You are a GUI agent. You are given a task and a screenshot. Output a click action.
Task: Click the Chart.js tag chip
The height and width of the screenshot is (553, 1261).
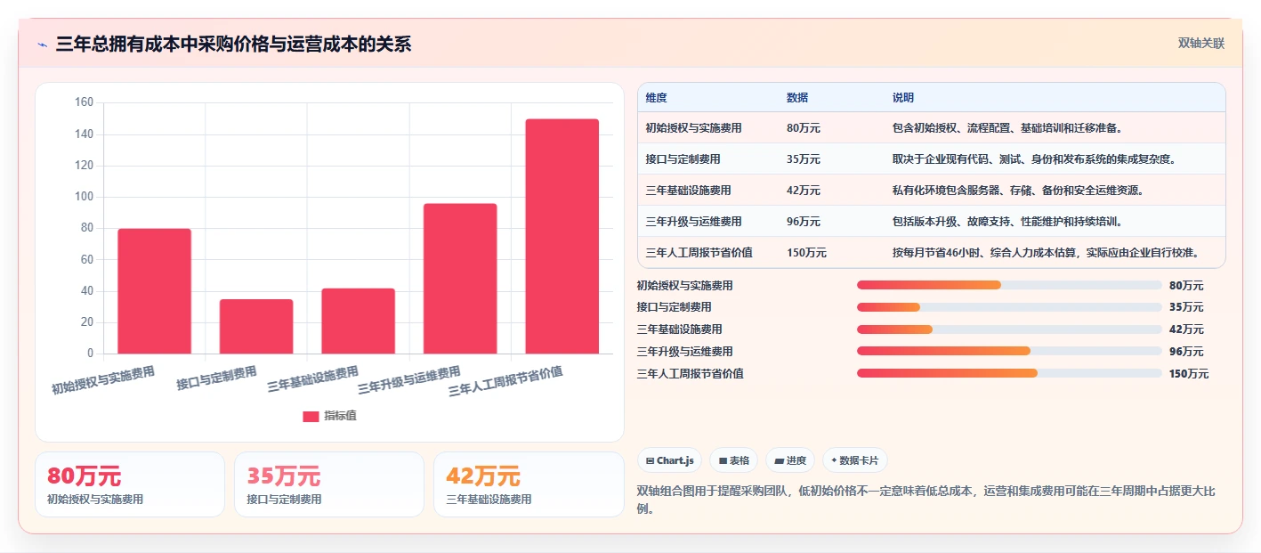(x=669, y=460)
